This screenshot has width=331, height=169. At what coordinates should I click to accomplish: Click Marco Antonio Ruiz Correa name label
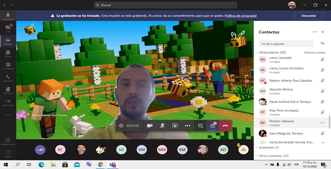(49, 115)
